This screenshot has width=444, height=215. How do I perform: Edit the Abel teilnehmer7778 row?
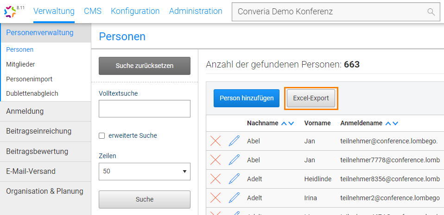(234, 160)
